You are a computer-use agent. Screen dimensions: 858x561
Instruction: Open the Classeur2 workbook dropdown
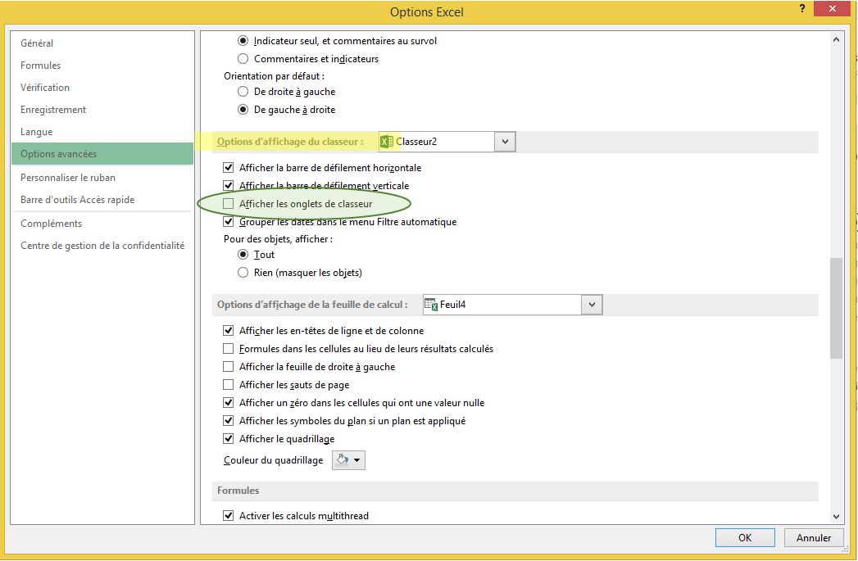pos(505,142)
